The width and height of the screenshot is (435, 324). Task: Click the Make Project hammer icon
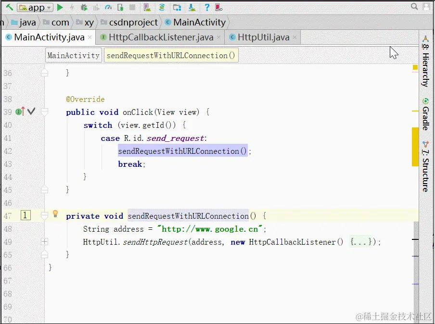click(10, 7)
